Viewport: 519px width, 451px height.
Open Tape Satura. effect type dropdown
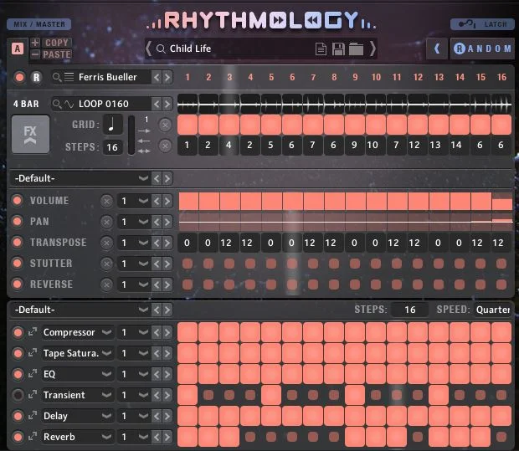click(x=78, y=353)
